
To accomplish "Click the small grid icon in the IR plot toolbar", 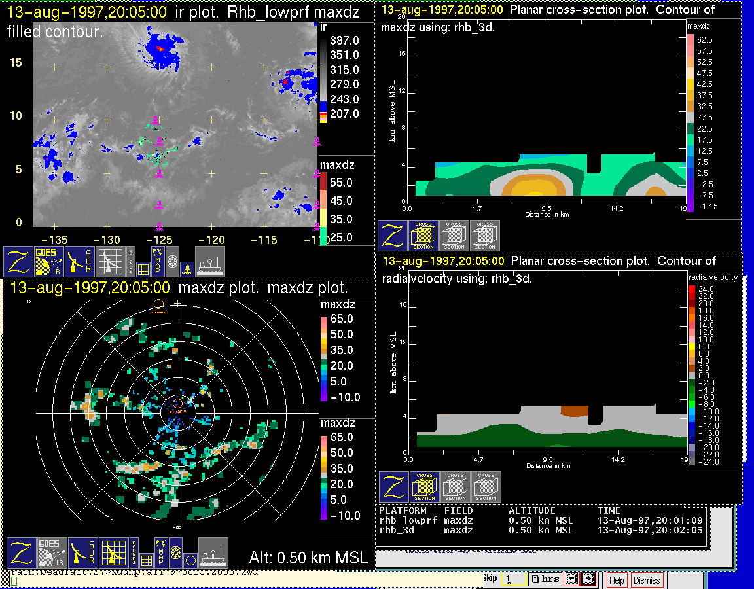I will (x=143, y=269).
